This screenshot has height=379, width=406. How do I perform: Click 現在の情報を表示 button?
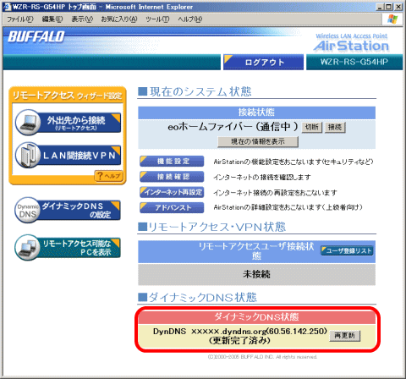pos(258,141)
